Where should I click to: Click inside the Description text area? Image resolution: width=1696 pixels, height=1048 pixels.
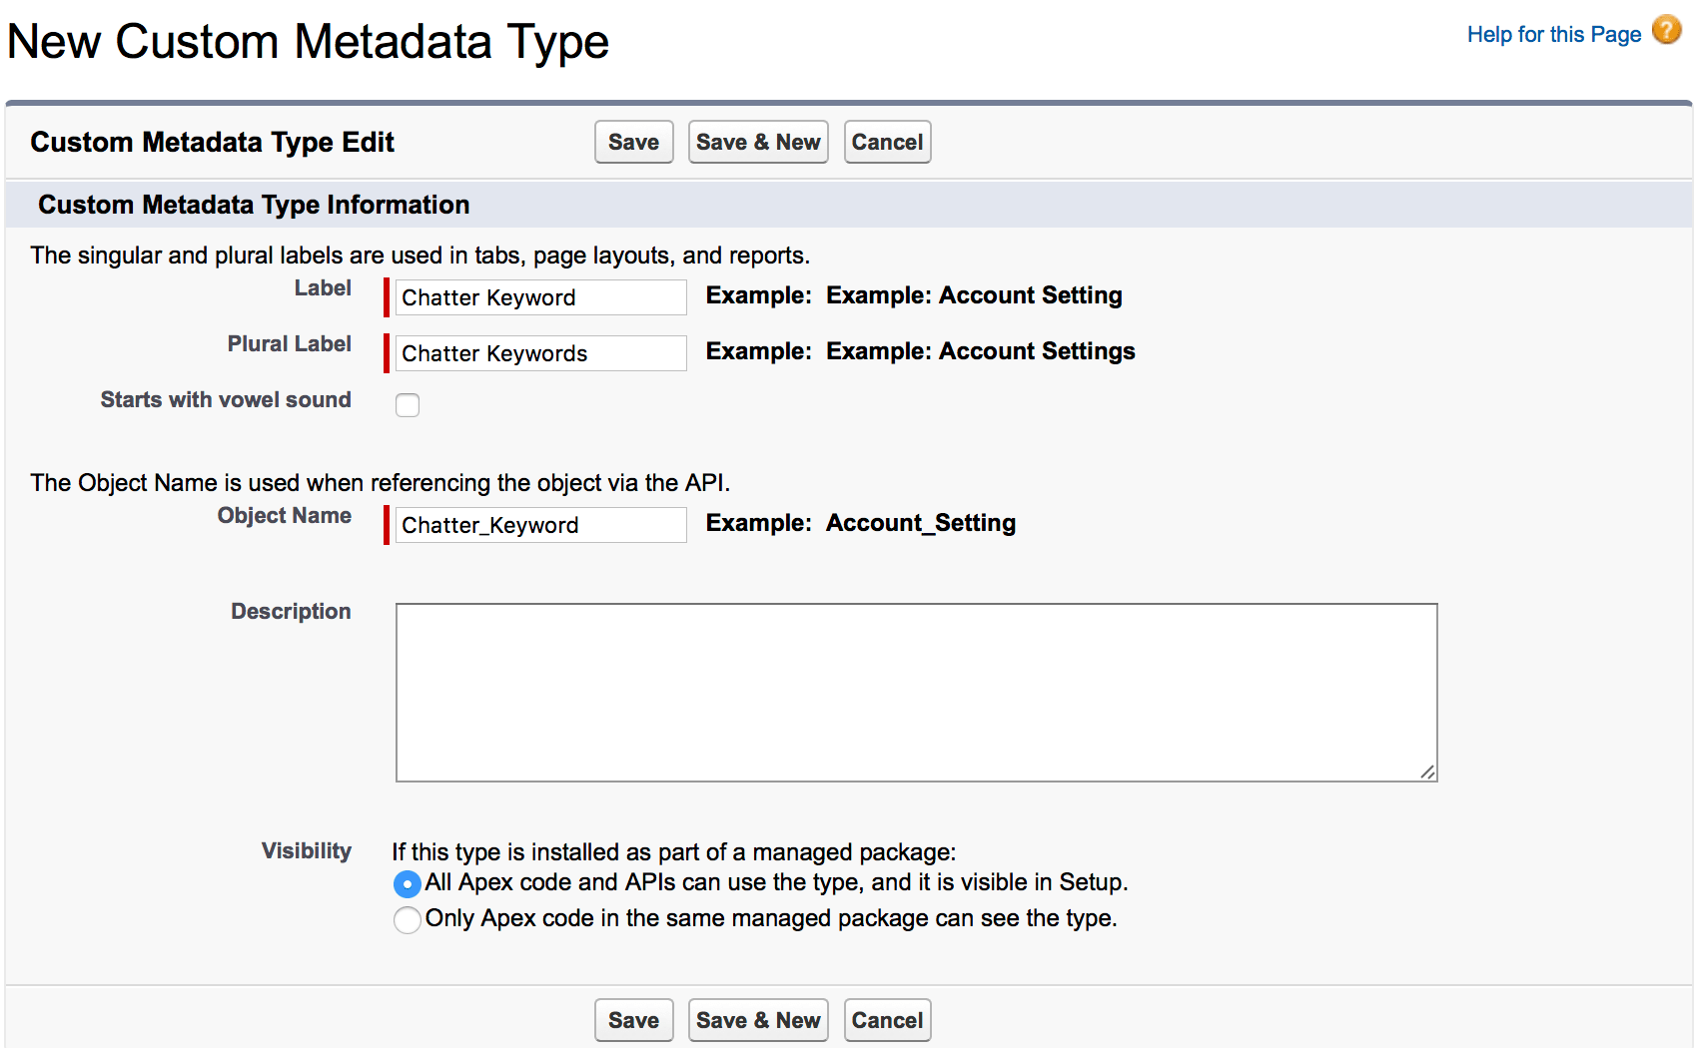tap(916, 692)
